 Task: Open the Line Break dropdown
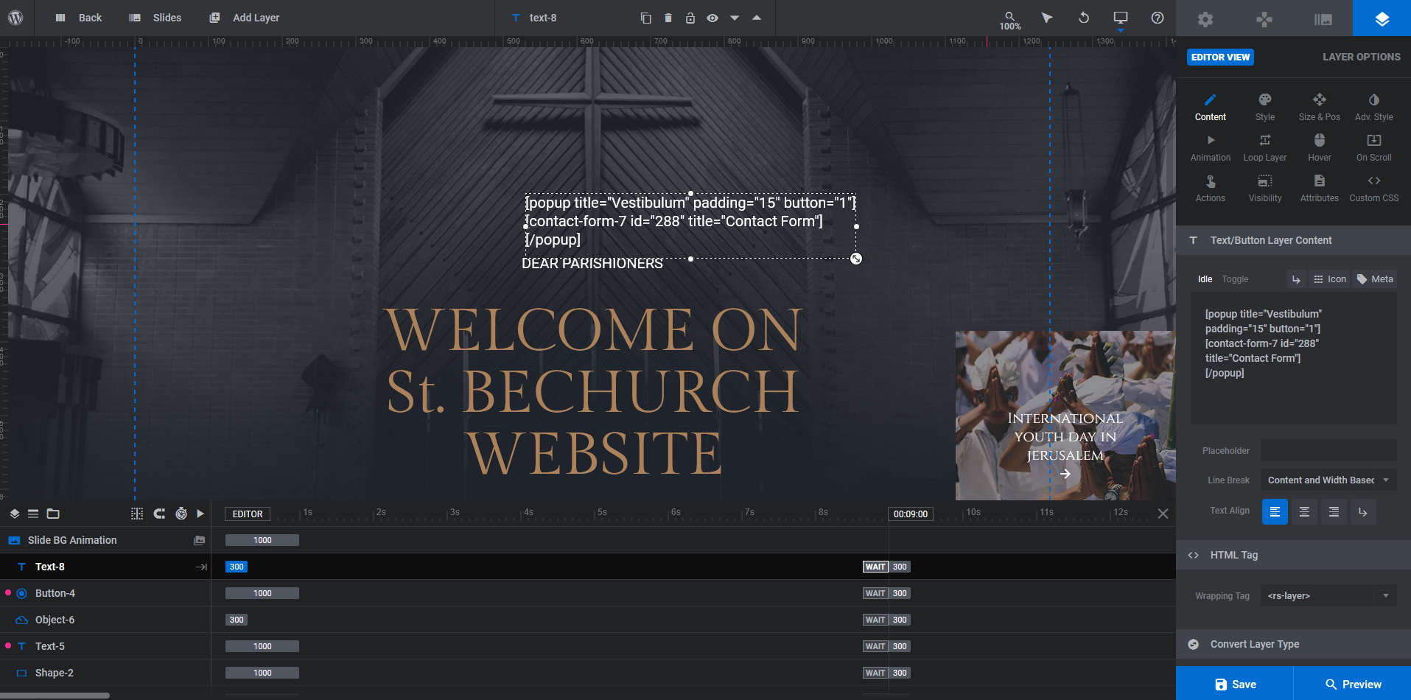coord(1328,480)
